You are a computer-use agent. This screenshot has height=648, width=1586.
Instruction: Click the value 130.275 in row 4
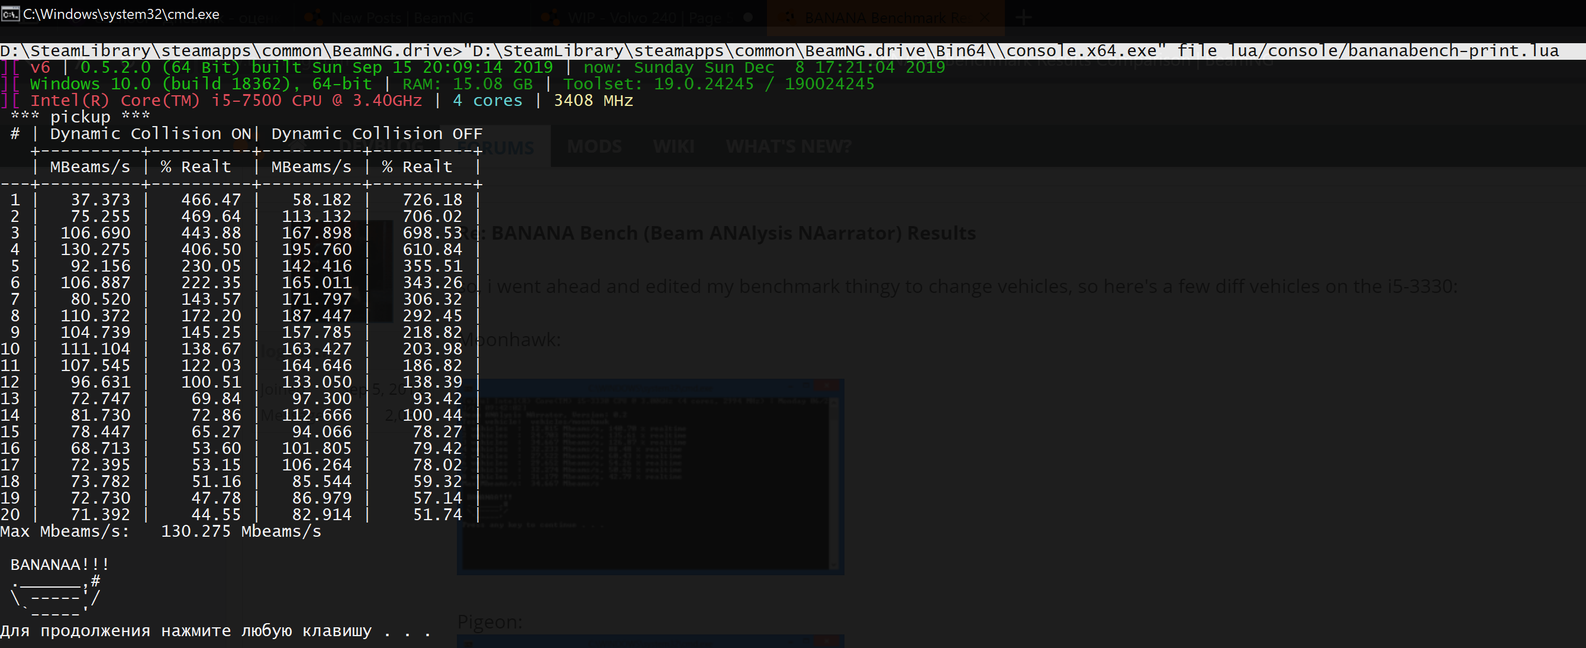point(95,249)
